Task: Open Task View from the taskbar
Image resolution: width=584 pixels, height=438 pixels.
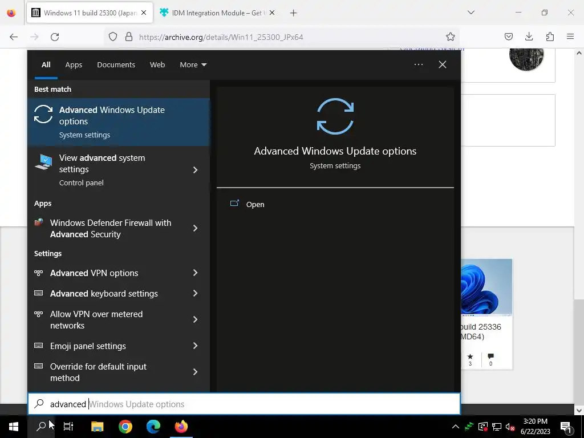Action: click(x=68, y=427)
